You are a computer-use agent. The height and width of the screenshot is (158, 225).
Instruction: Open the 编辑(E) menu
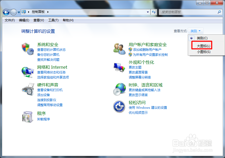coord(24,20)
